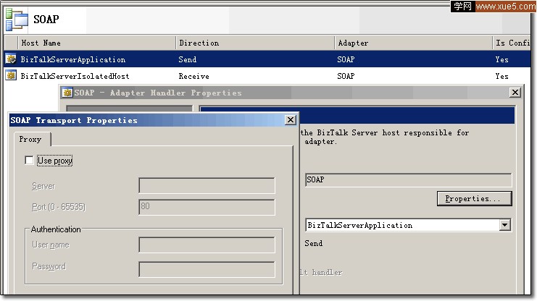Select the BizTalkServerIsolatedHost row text
This screenshot has width=537, height=301.
[x=75, y=76]
